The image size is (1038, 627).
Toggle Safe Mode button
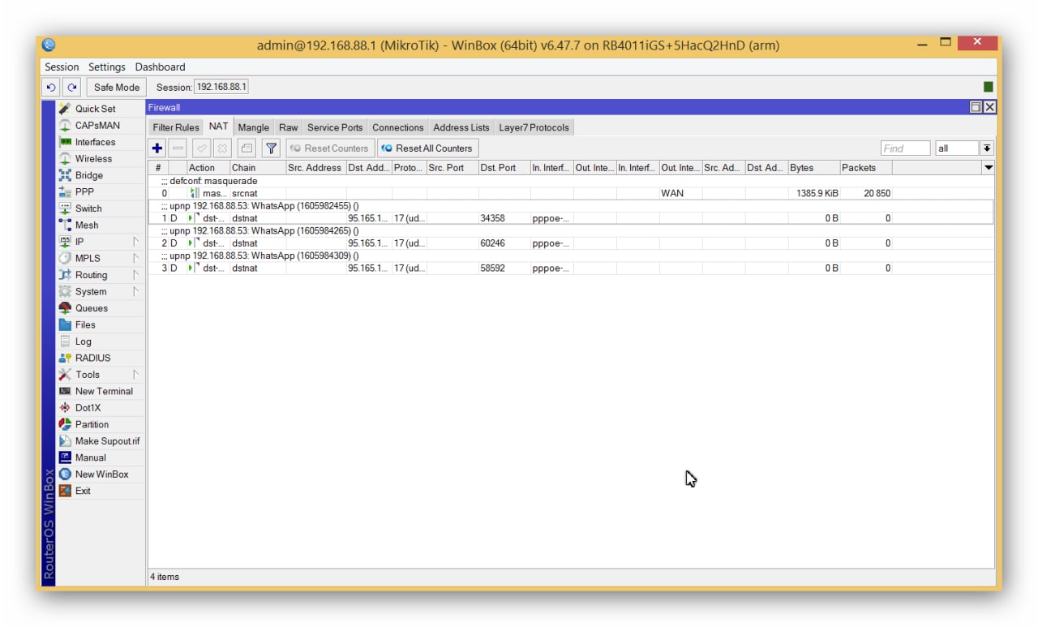[x=117, y=87]
